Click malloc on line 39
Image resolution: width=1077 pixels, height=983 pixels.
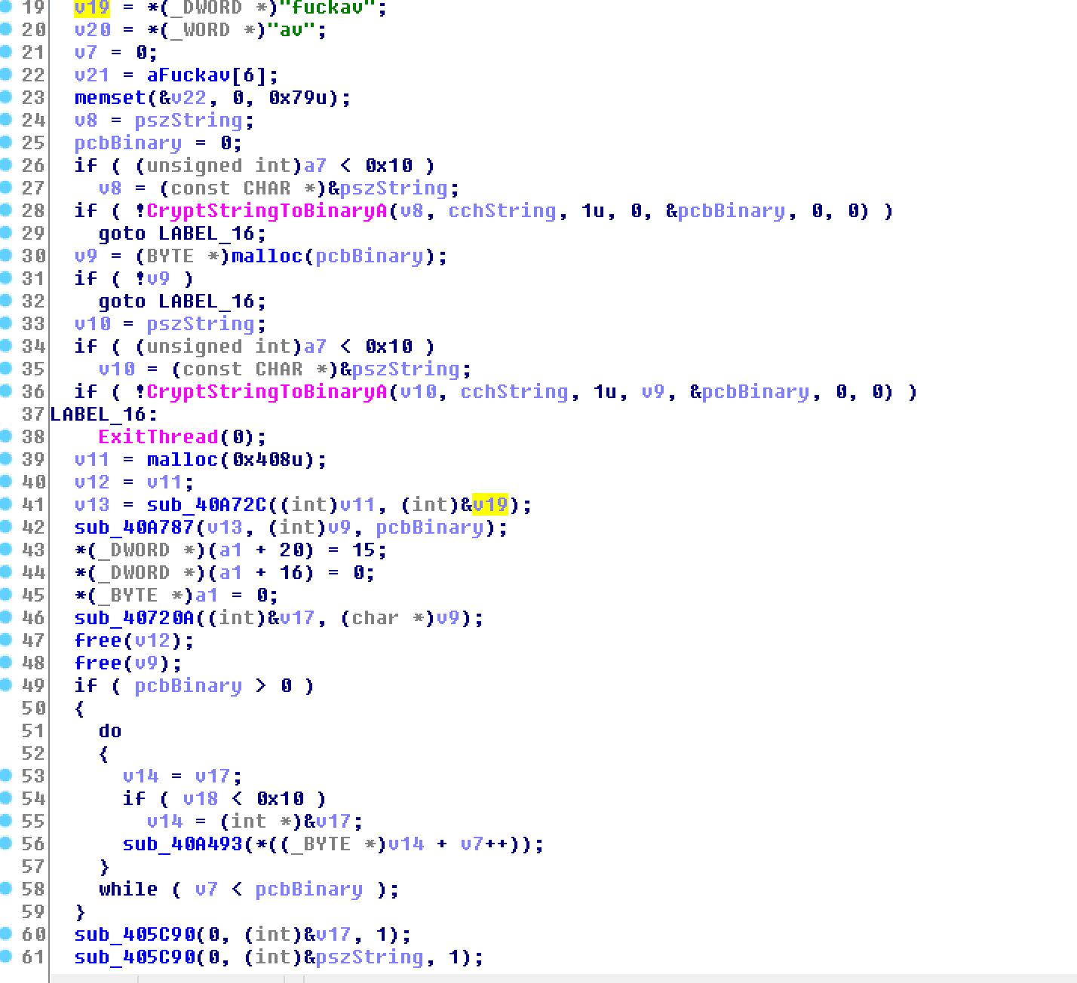pyautogui.click(x=183, y=460)
